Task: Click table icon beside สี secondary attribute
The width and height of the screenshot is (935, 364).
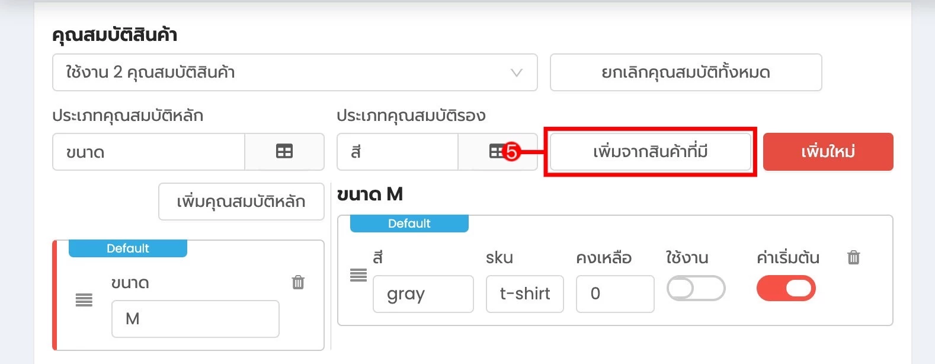Action: [497, 152]
